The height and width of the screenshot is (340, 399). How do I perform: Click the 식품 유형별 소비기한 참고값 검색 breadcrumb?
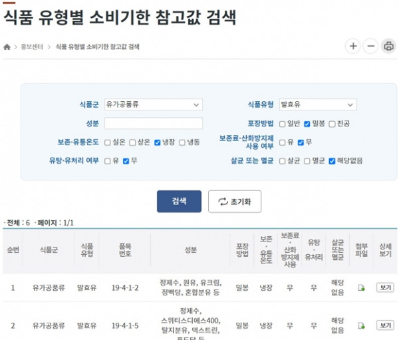pos(98,47)
